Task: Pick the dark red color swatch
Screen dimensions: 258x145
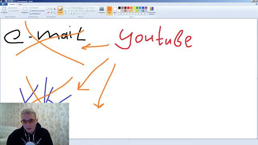Action: [x=125, y=8]
